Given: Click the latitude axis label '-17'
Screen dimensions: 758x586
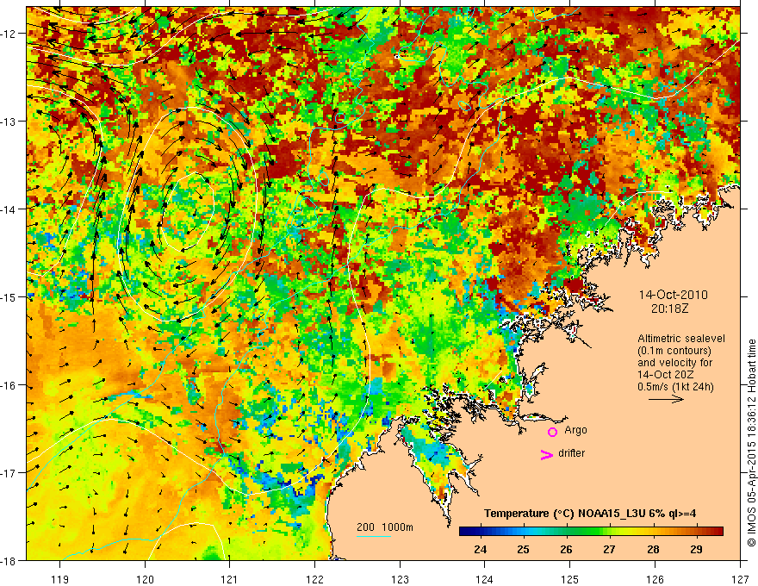Looking at the screenshot, I should click(9, 473).
